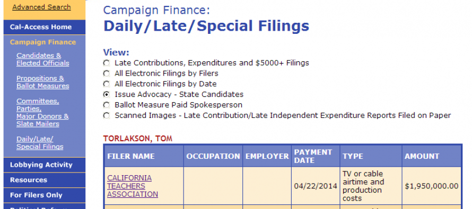472x209 pixels.
Task: Open California Teachers Association filer link
Action: [133, 186]
